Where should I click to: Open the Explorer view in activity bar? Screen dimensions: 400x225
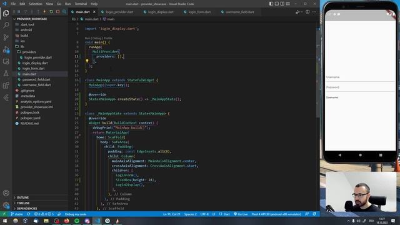click(x=6, y=12)
